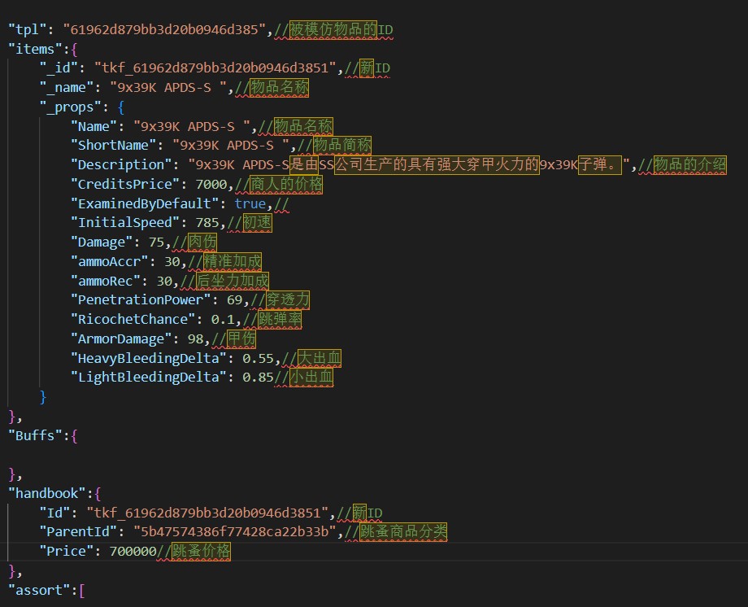Viewport: 748px width, 607px height.
Task: Click the comment 跳蚤商品分类
Action: pyautogui.click(x=403, y=532)
